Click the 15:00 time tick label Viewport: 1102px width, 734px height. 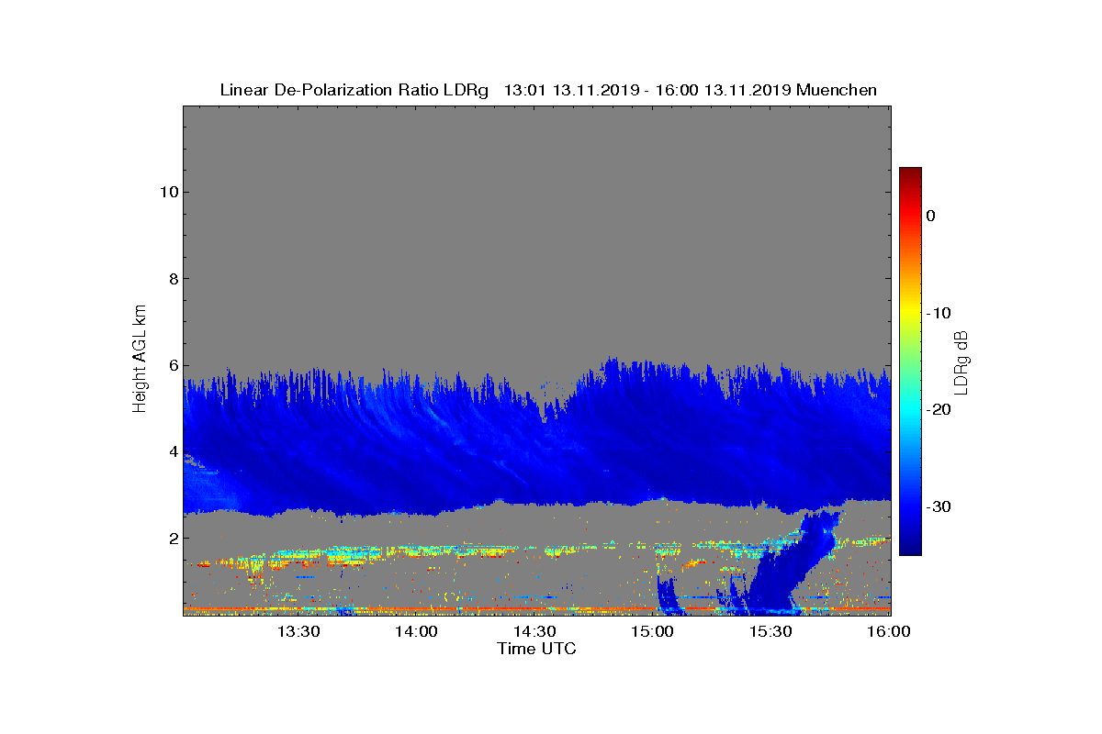coord(653,631)
